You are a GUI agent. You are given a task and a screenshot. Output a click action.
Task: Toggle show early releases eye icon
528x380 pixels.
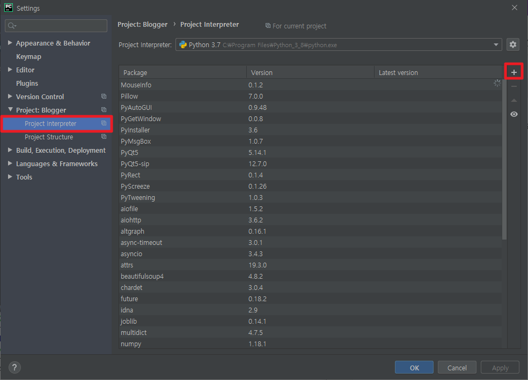(514, 114)
